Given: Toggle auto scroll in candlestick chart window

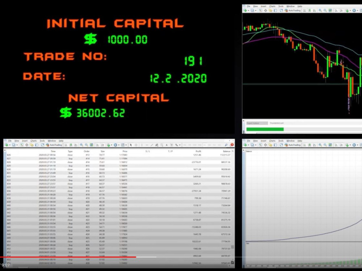Looking at the screenshot, I should coord(336,10).
